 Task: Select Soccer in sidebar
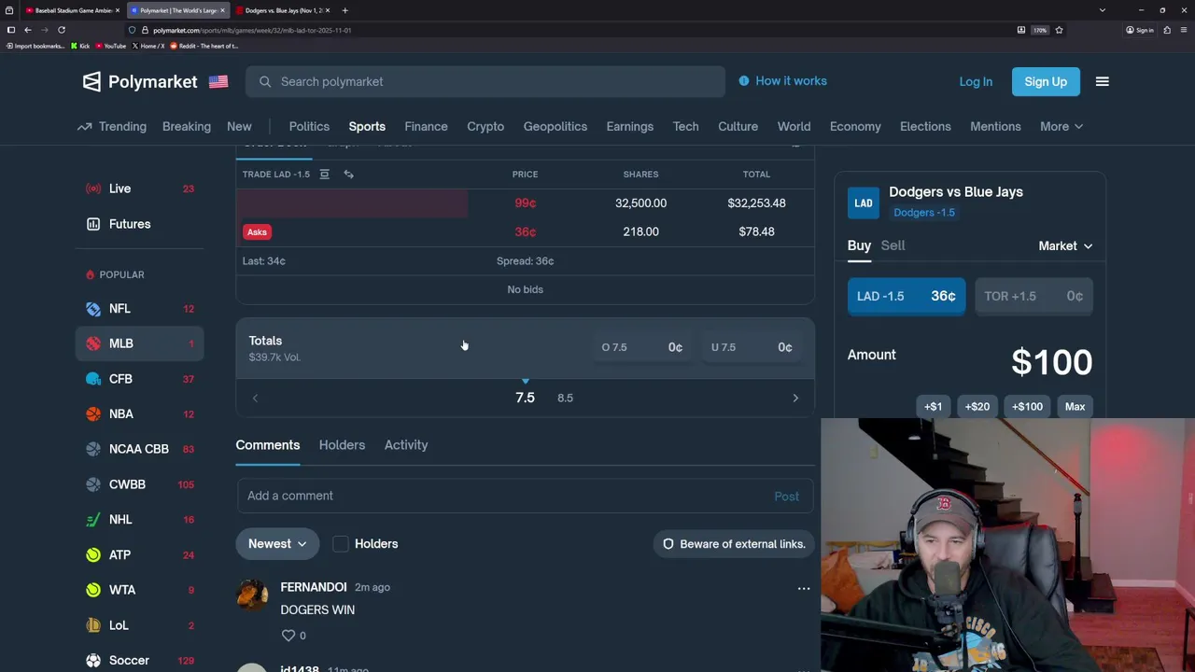pyautogui.click(x=139, y=661)
